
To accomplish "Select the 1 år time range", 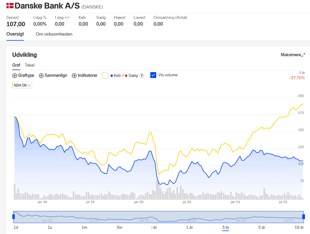I will coord(189,227).
